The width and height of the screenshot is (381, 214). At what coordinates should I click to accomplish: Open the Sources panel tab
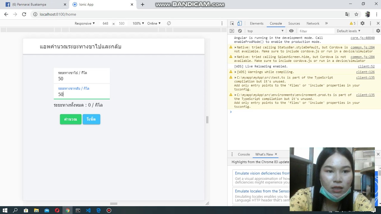click(x=294, y=23)
